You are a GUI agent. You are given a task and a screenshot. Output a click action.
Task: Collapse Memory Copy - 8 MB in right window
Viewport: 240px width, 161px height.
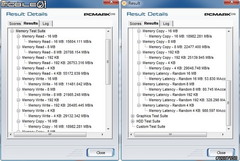139,42
